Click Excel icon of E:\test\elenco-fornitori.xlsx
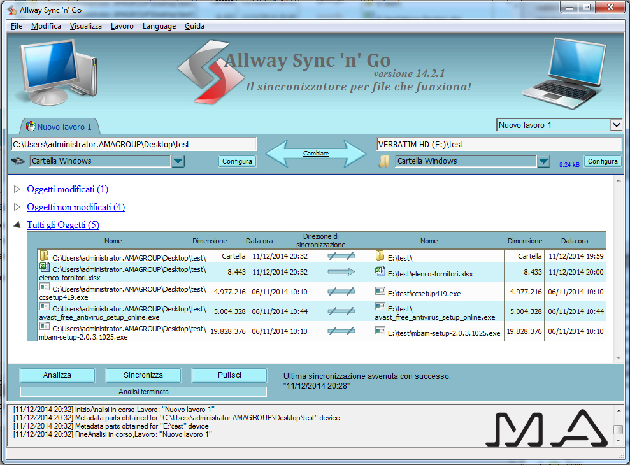Screen dimensions: 630x465 tap(380, 272)
